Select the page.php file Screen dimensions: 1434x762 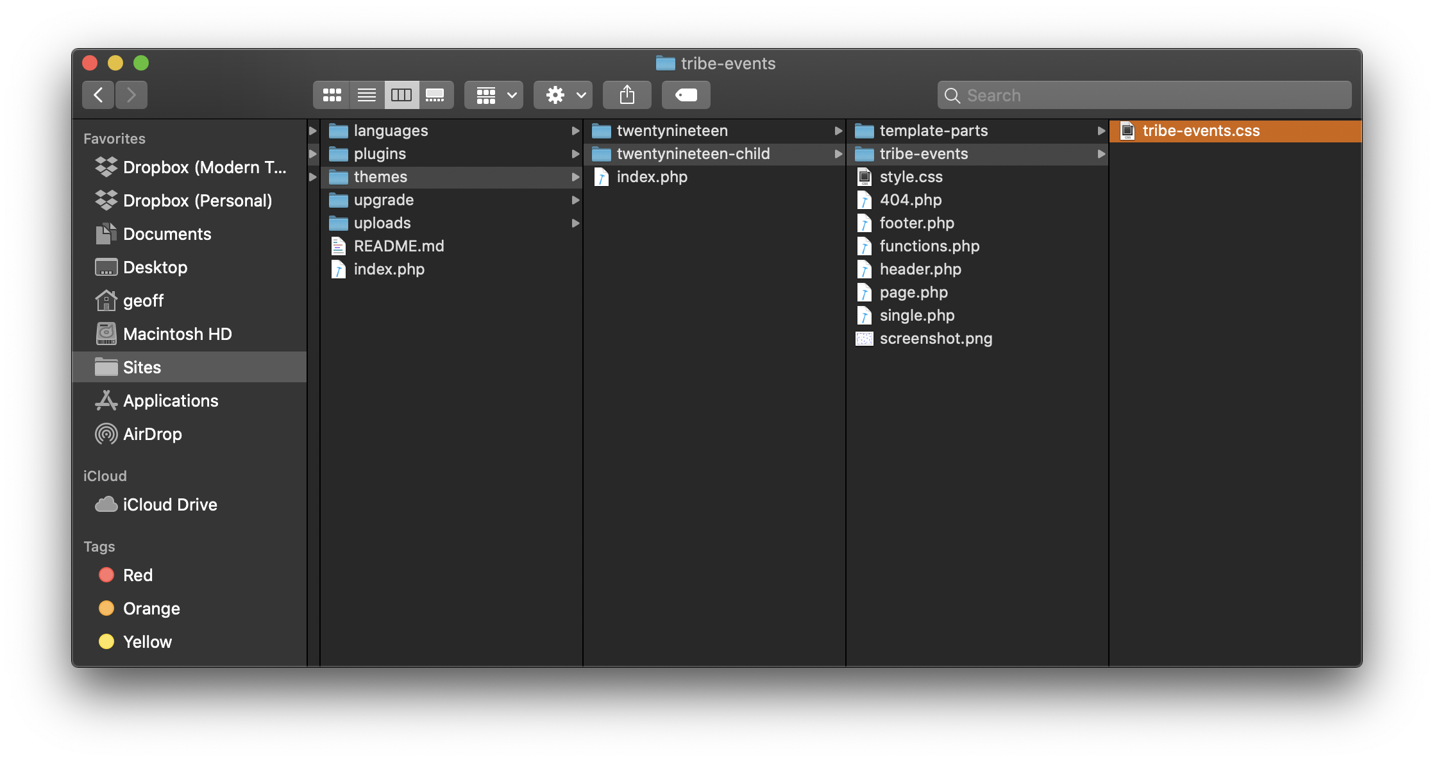pos(977,292)
